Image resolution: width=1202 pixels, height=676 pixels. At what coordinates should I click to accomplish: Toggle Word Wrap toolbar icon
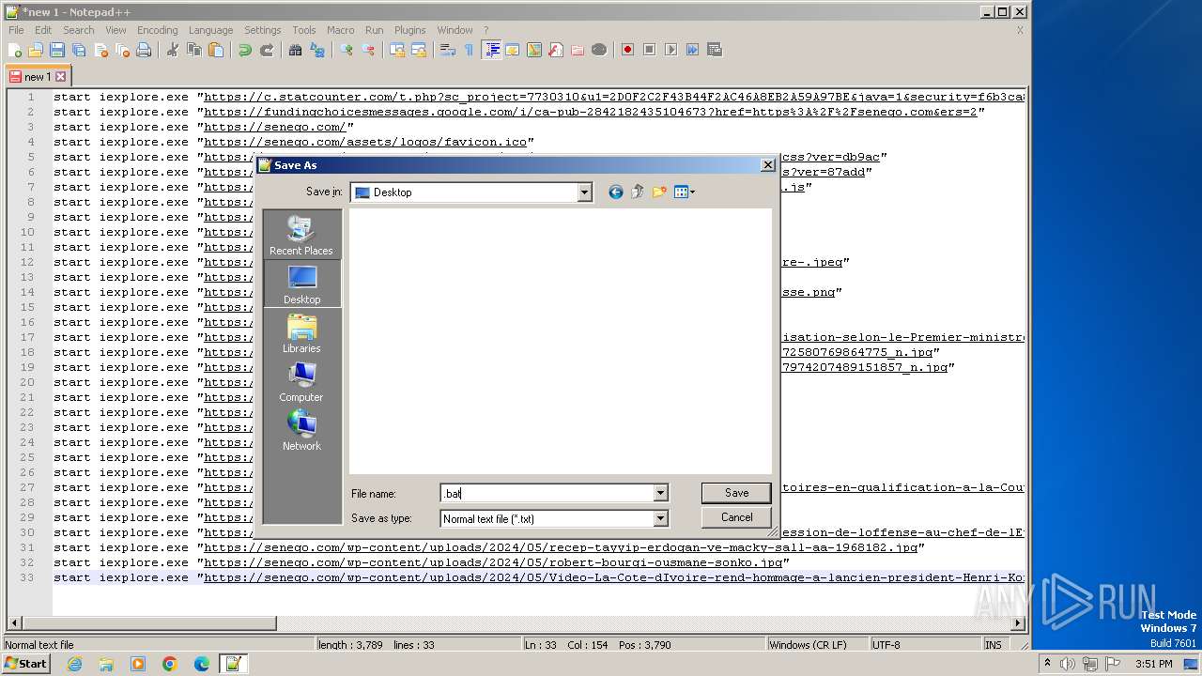coord(448,50)
